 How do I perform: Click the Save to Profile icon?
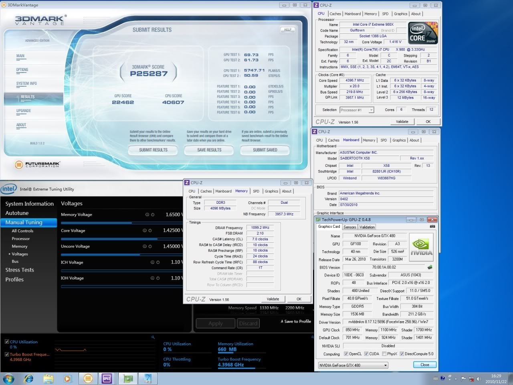pyautogui.click(x=282, y=321)
